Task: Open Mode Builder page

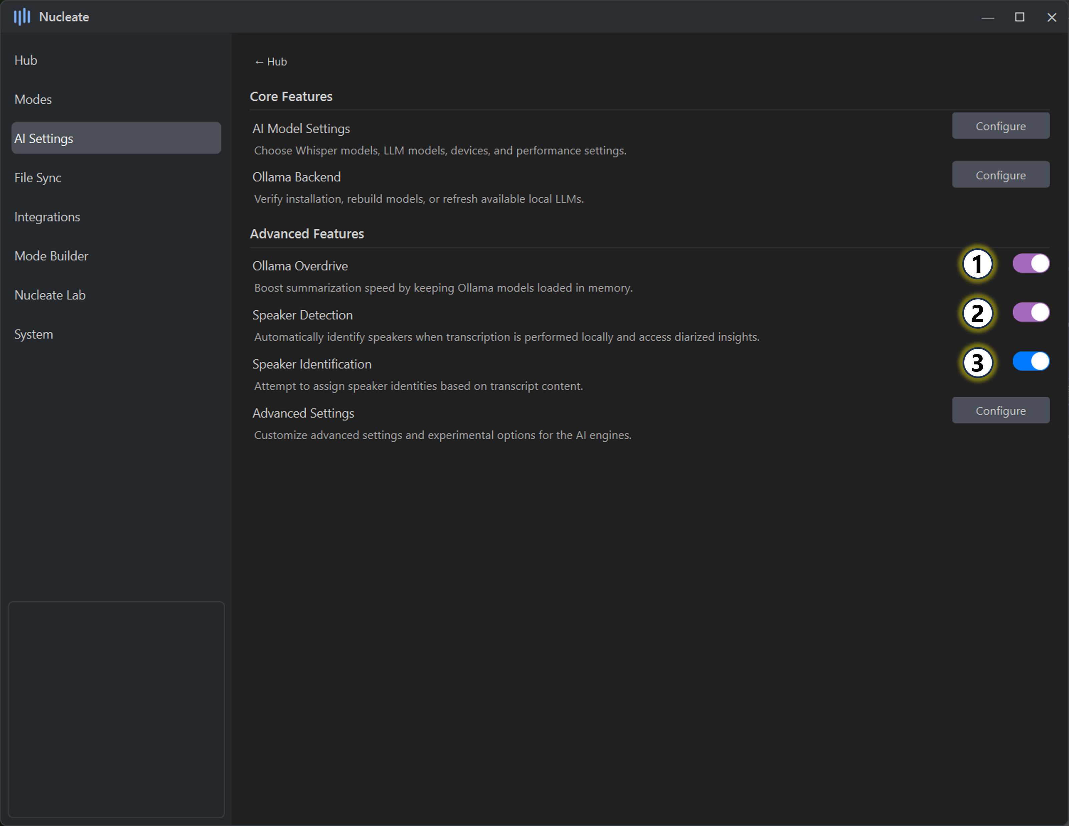Action: (x=51, y=256)
